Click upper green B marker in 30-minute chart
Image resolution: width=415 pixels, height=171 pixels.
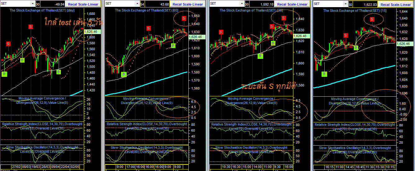pos(273,43)
